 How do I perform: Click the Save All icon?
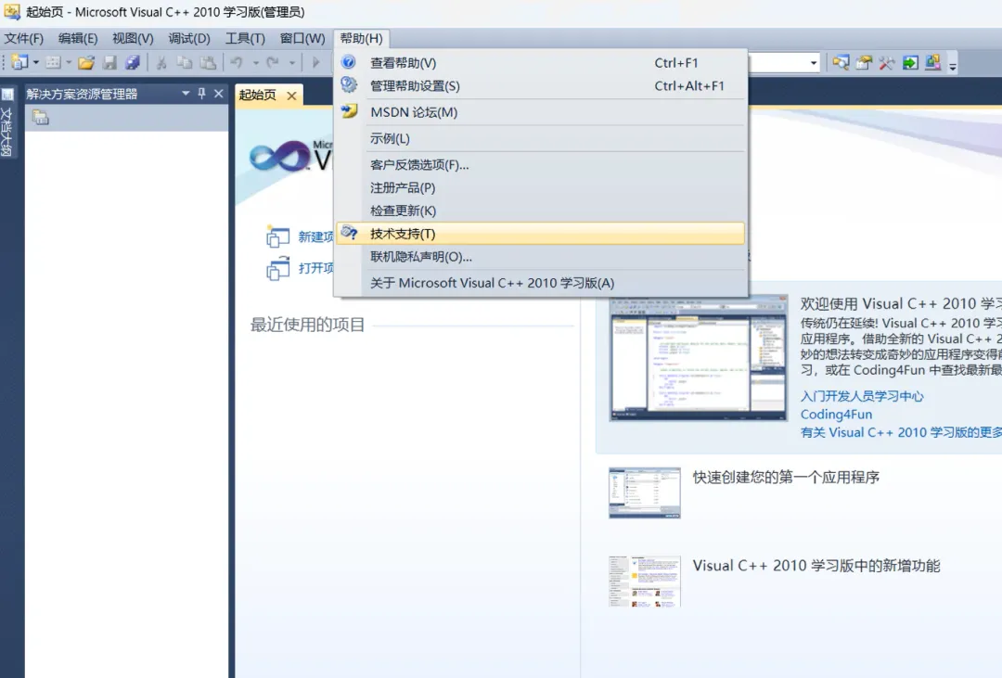coord(133,63)
